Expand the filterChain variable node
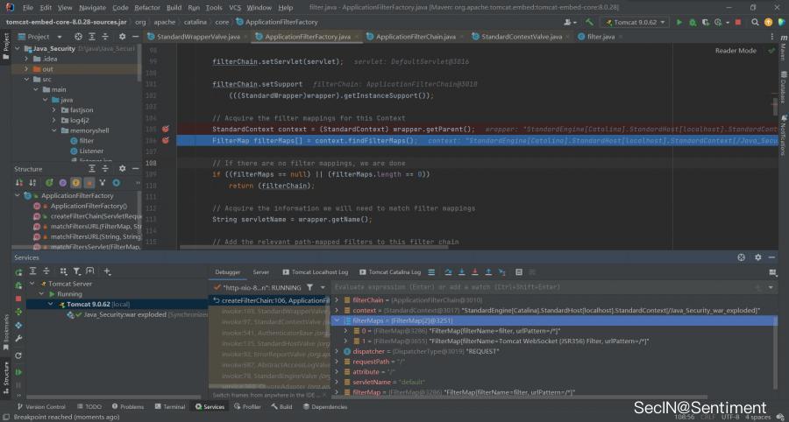The width and height of the screenshot is (789, 422). [x=337, y=300]
